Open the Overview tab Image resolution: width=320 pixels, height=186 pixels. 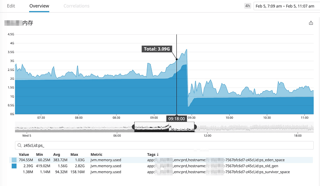39,6
